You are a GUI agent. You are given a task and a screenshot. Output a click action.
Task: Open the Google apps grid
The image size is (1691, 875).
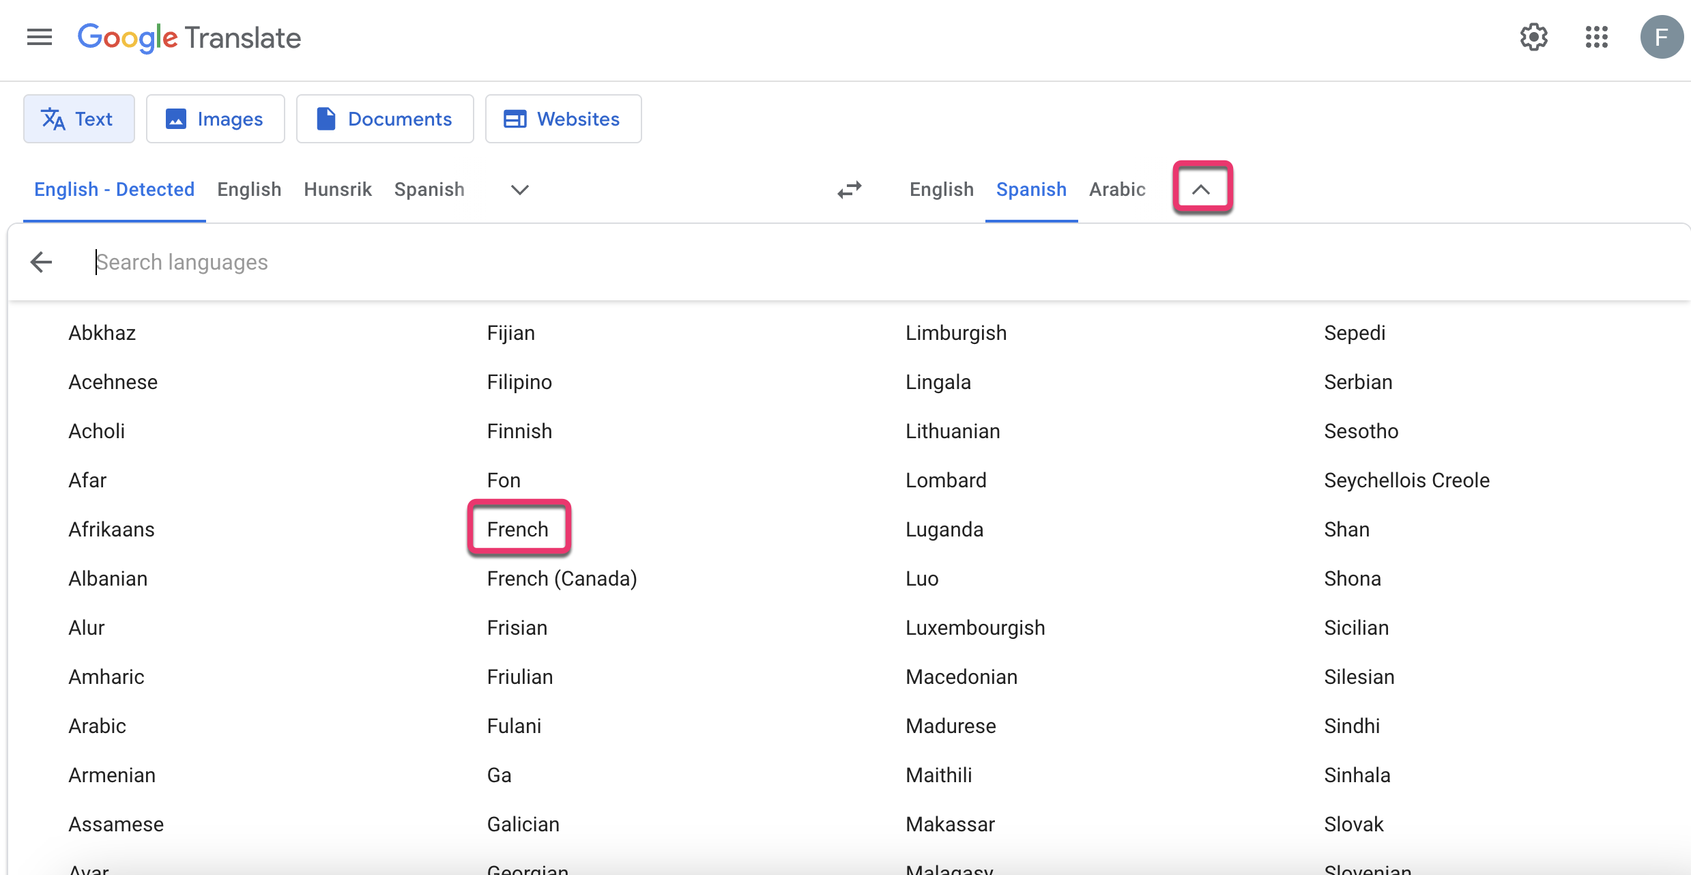[x=1596, y=37]
